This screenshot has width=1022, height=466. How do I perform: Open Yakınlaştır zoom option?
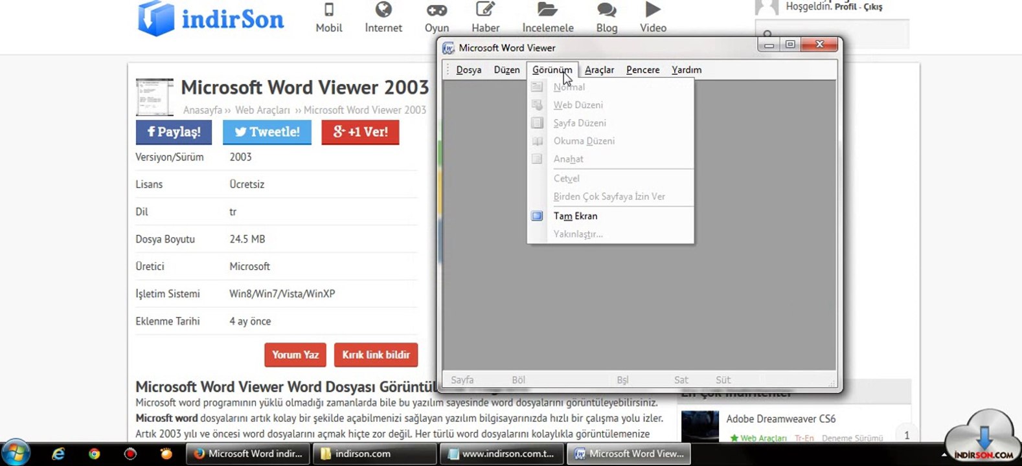pos(611,234)
